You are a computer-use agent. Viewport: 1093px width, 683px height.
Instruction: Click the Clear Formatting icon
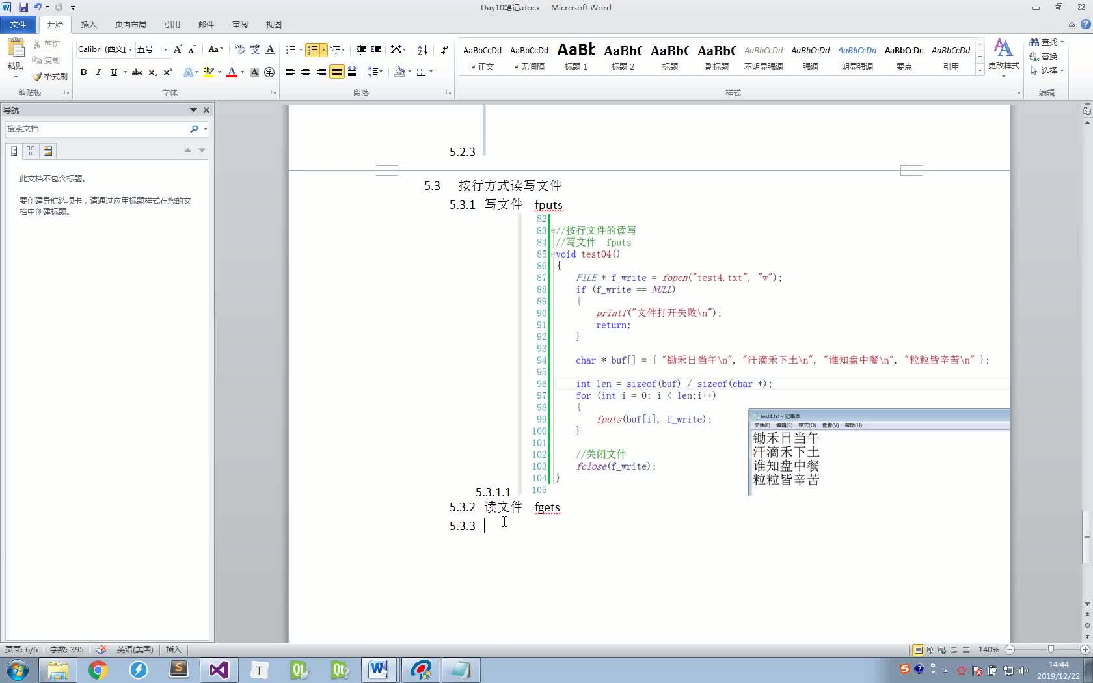coord(239,49)
